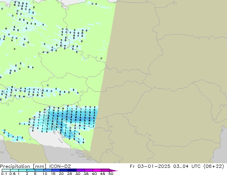Click the legend value '15'

coord(53,174)
